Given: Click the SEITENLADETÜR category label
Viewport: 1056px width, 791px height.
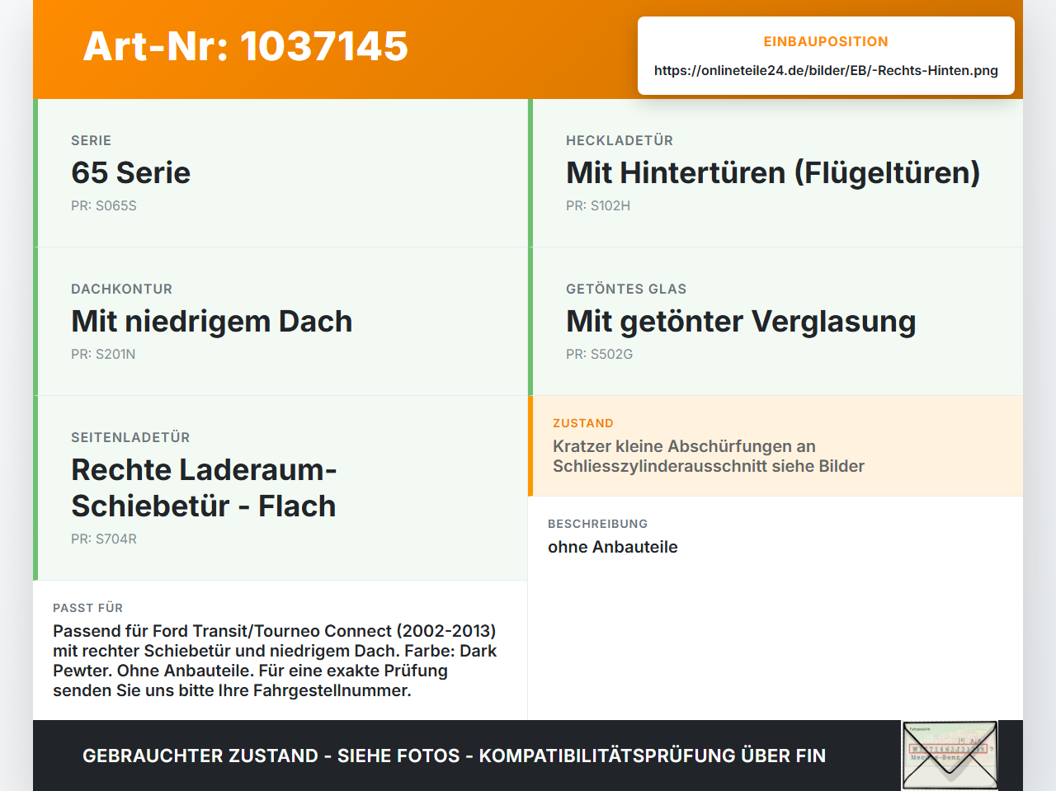Looking at the screenshot, I should point(130,437).
